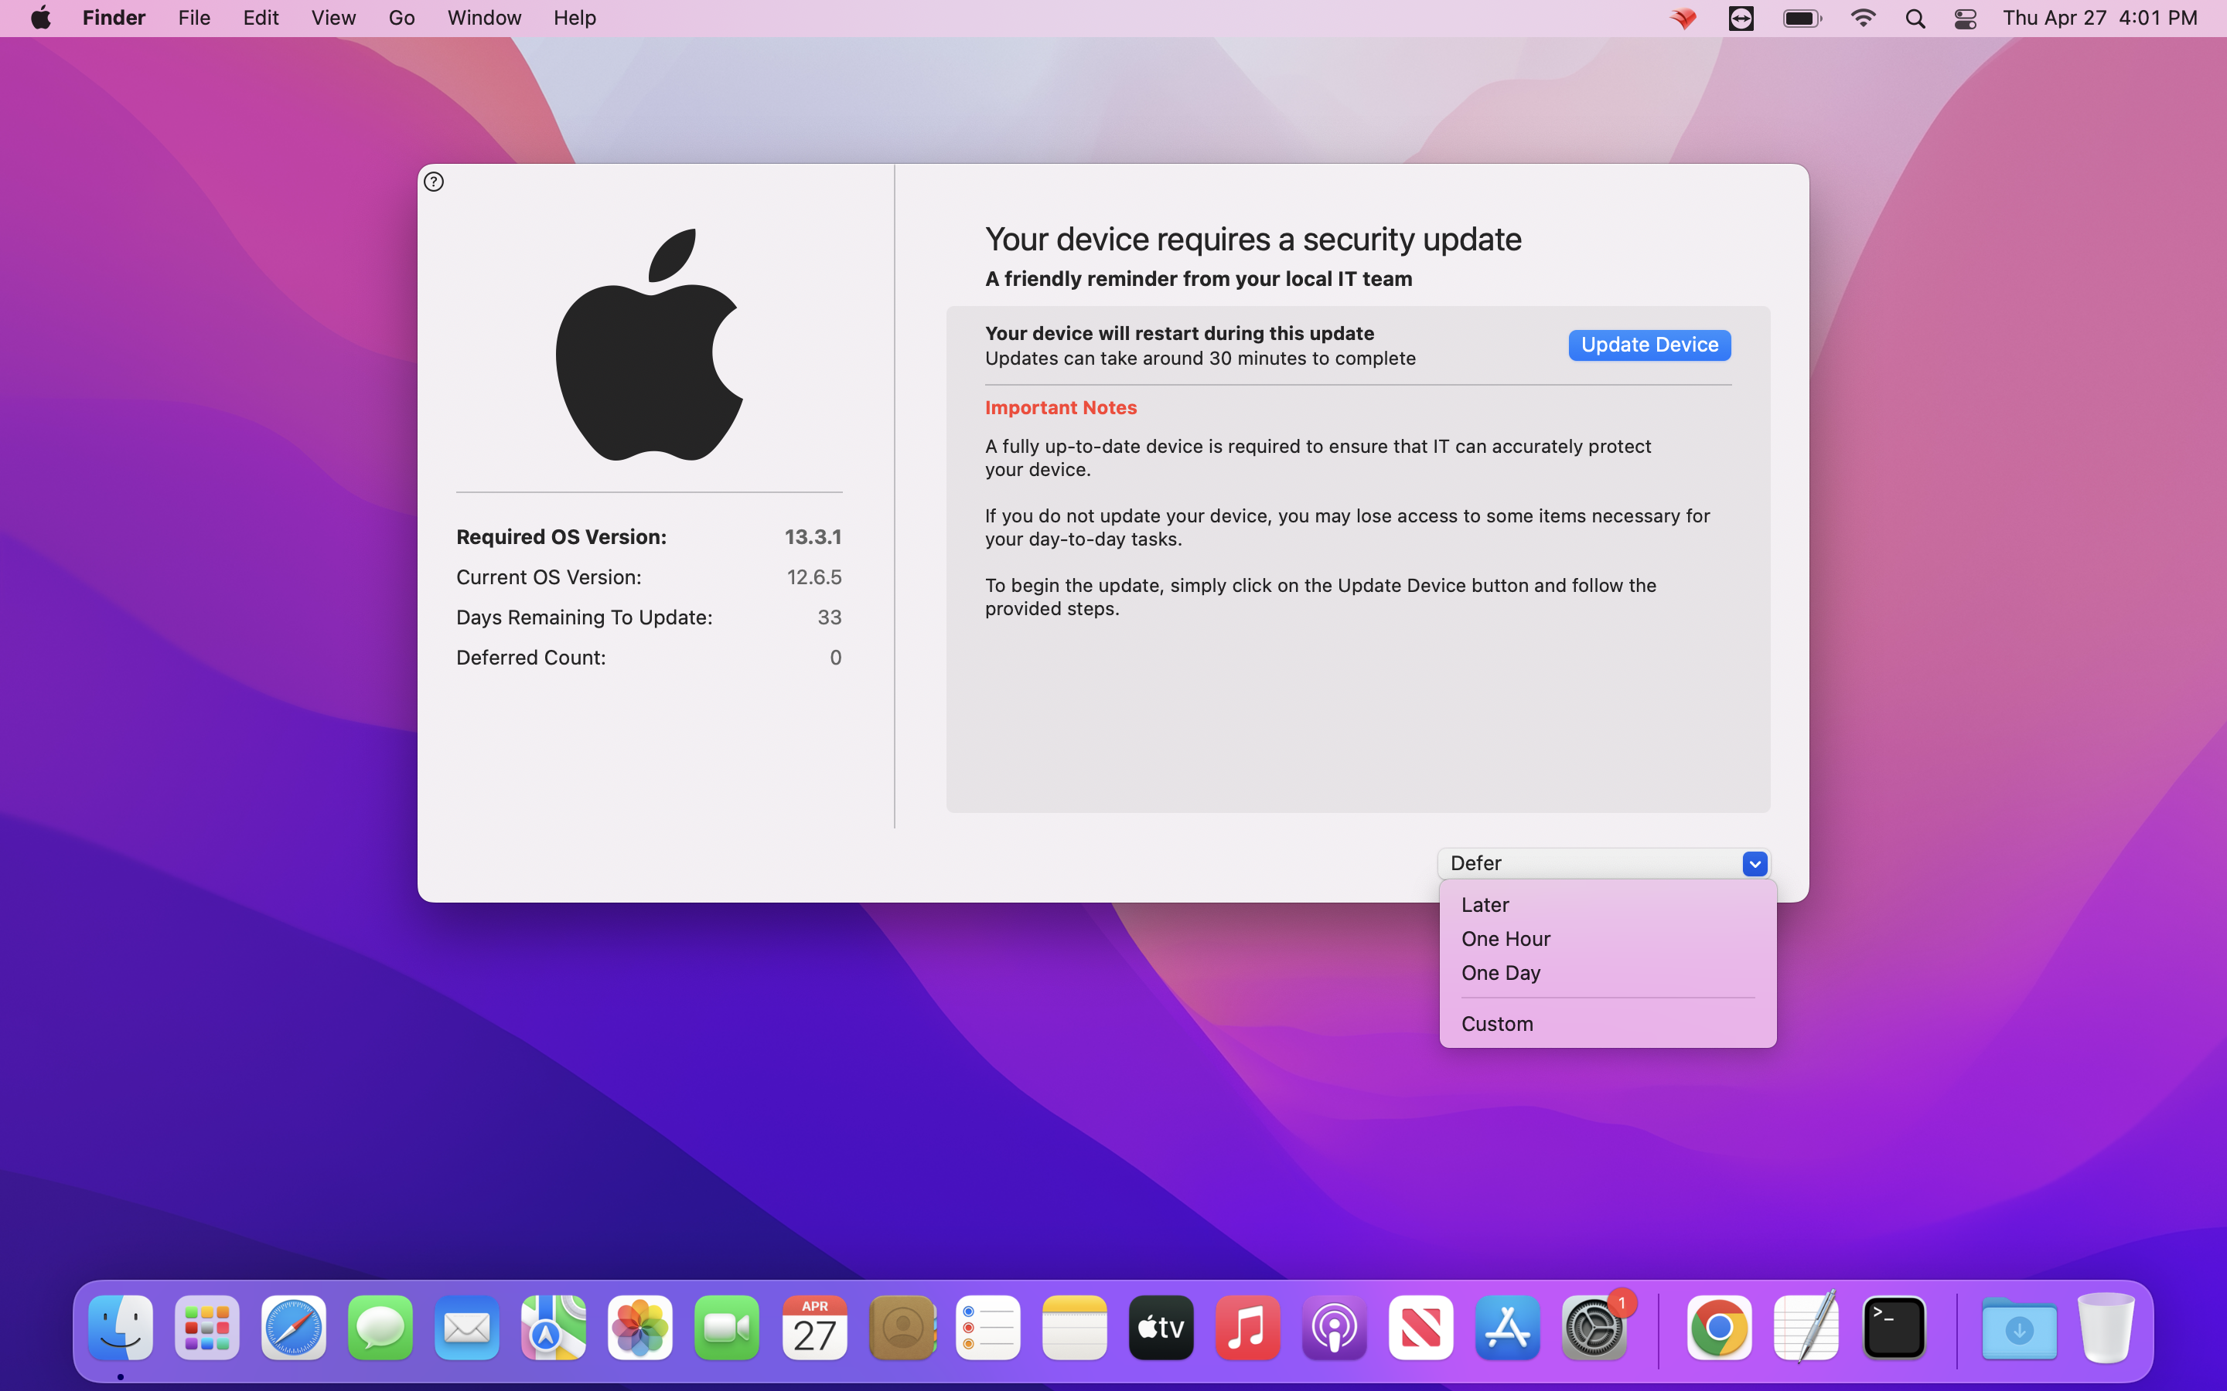
Task: Open Photos from the Dock
Action: point(639,1328)
